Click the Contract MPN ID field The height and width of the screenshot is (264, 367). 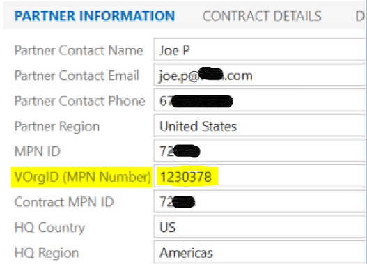(260, 201)
